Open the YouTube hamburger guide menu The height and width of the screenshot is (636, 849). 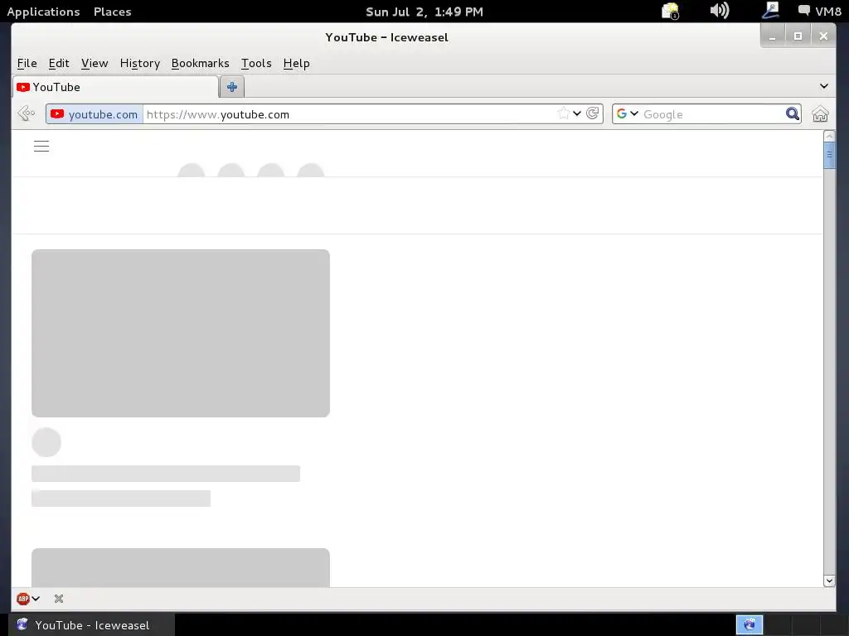(41, 146)
